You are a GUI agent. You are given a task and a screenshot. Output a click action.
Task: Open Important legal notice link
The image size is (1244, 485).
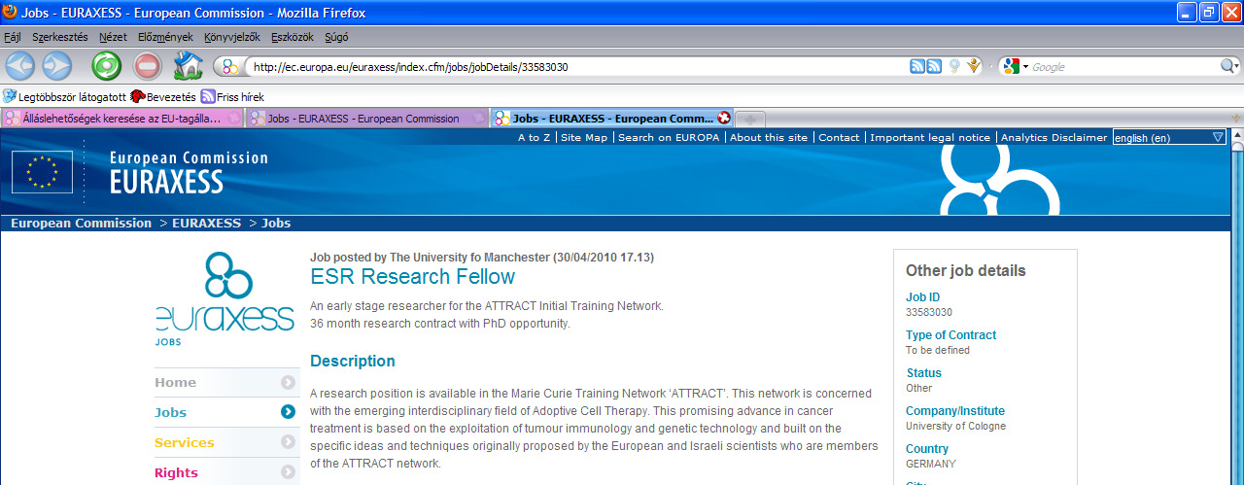[930, 137]
